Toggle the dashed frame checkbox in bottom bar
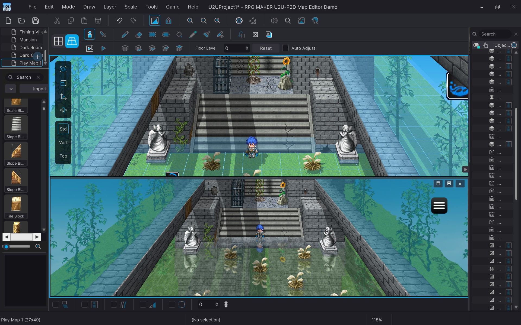521x325 pixels. [172, 304]
